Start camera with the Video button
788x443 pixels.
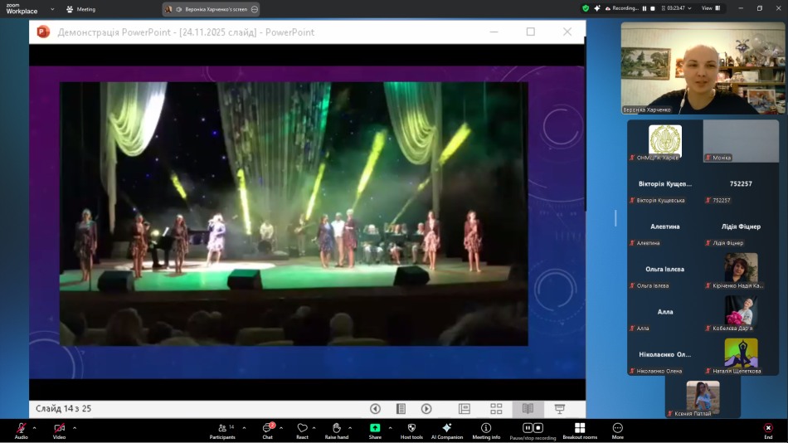coord(59,430)
